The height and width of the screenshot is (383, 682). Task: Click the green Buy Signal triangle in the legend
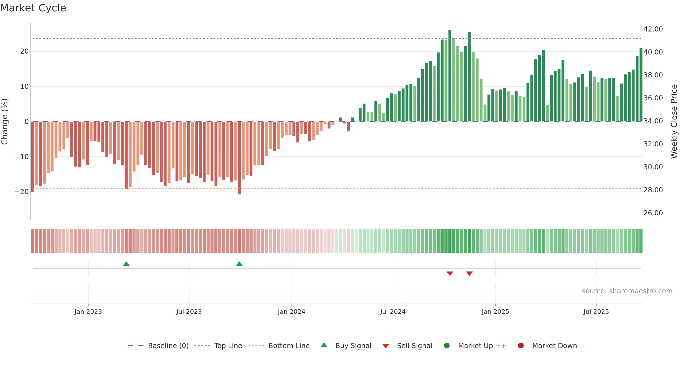[x=324, y=345]
